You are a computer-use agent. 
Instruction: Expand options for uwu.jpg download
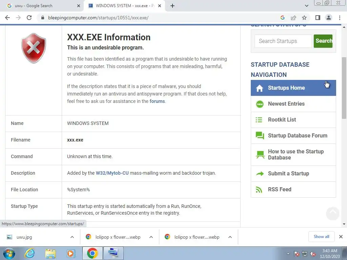coord(72,237)
